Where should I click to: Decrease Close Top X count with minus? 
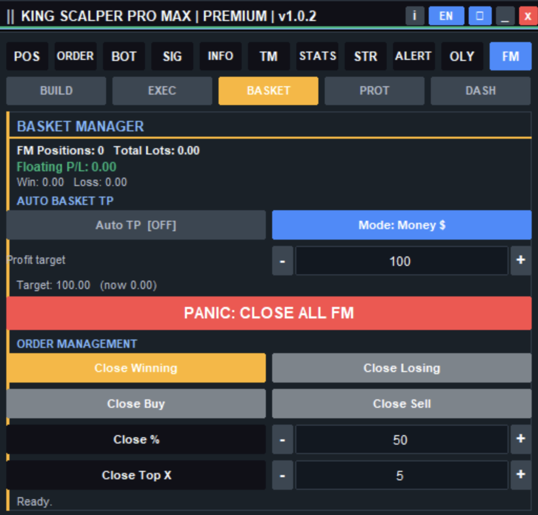(x=282, y=475)
